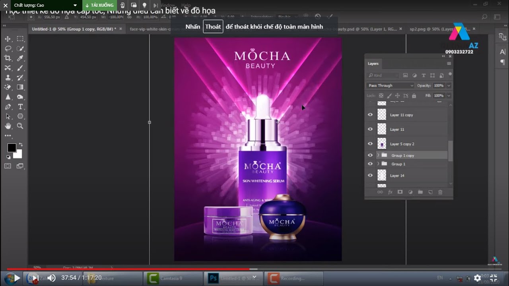Open the Layers panel tab

373,64
